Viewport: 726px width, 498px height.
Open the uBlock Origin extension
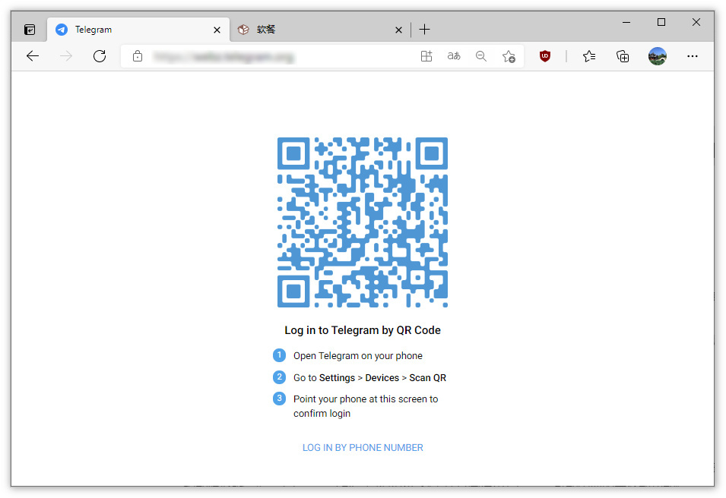pos(544,56)
